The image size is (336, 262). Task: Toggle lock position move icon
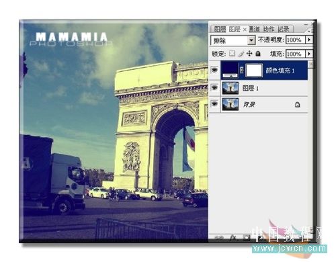[x=249, y=54]
